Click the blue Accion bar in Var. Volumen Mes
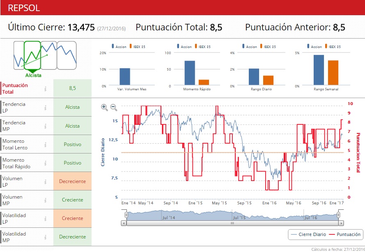This screenshot has height=252, width=365. 125,77
